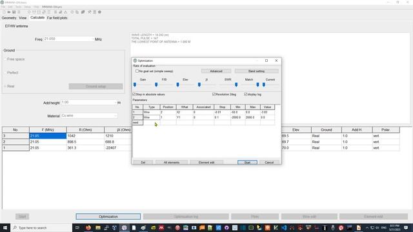The height and width of the screenshot is (232, 413).
Task: Click the All elements button
Action: tap(172, 162)
